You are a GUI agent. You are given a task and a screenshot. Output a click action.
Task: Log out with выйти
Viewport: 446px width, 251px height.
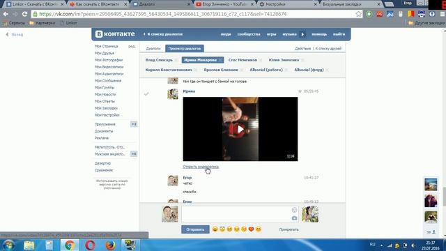(339, 34)
